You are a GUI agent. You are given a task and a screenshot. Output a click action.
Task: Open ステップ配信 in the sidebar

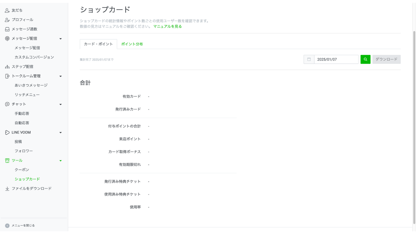tap(23, 67)
